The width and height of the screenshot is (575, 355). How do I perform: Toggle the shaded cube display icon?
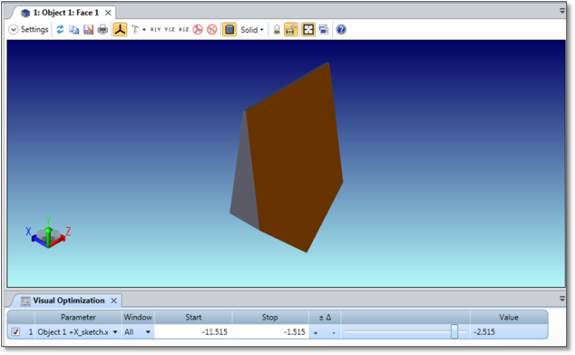tap(229, 29)
